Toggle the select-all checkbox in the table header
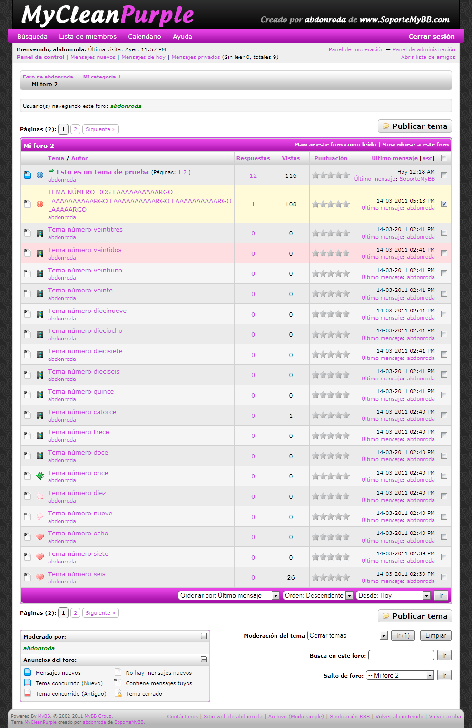 point(444,158)
